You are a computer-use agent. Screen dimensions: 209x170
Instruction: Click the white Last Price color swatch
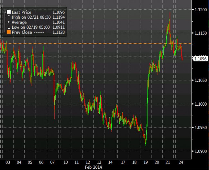(9, 12)
